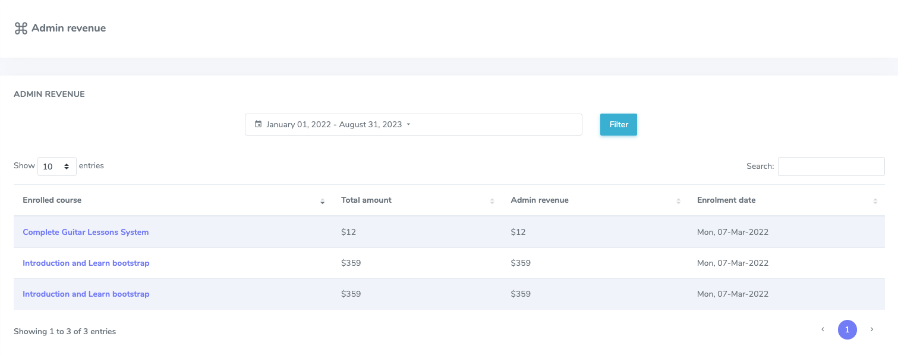The image size is (898, 355).
Task: Click into the Search input field
Action: 831,166
